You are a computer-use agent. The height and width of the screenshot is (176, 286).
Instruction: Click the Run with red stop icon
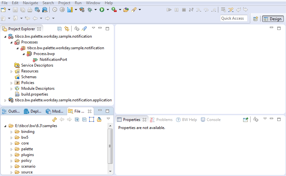click(x=114, y=10)
